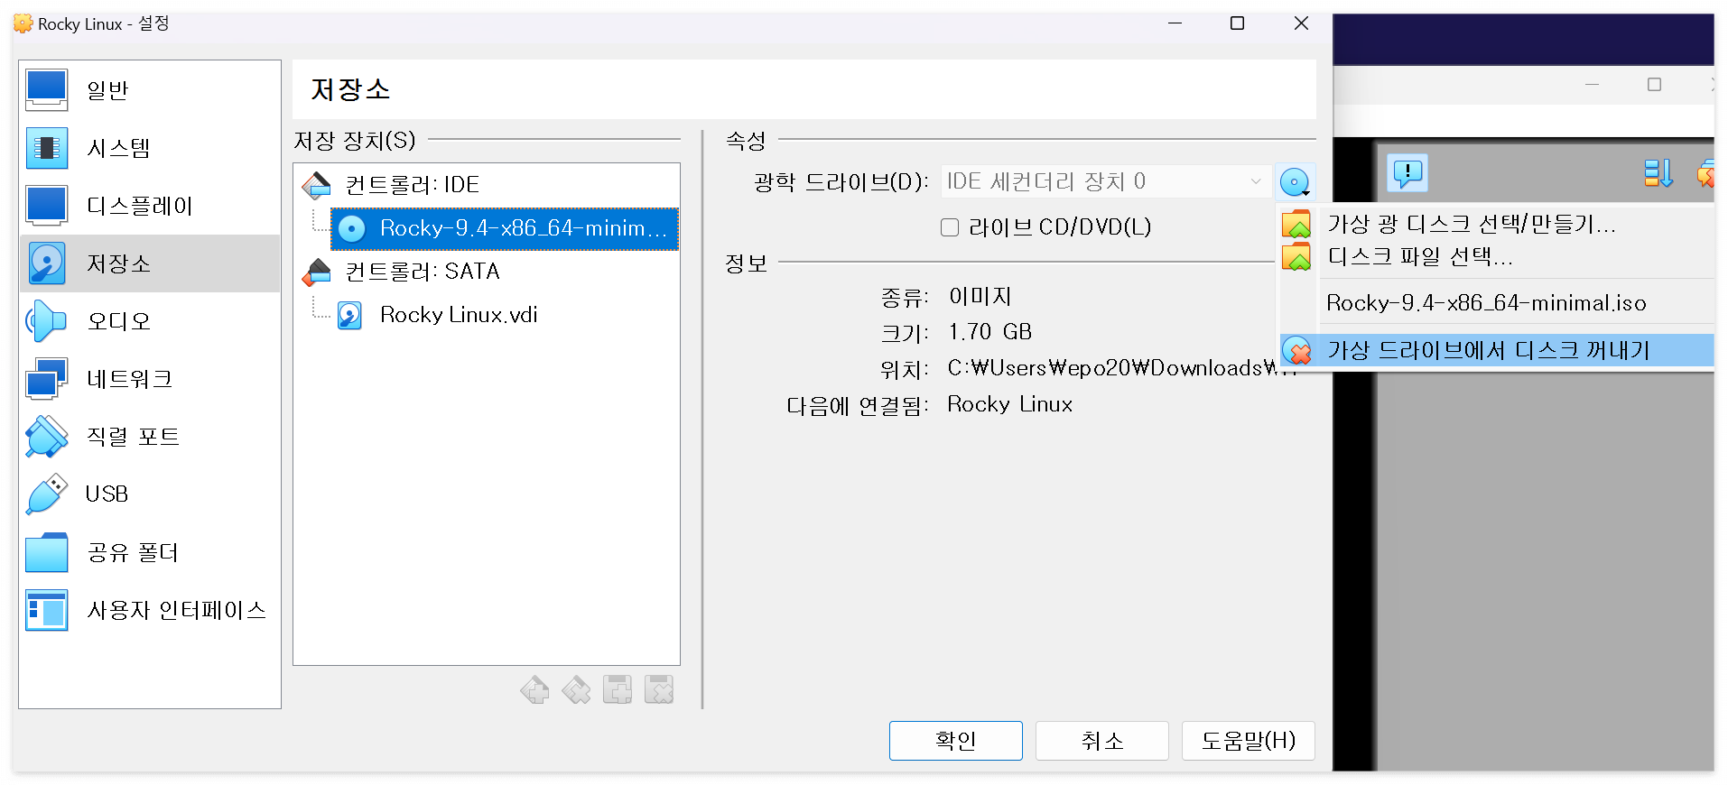
Task: Open the 네트워크 settings category
Action: (150, 379)
